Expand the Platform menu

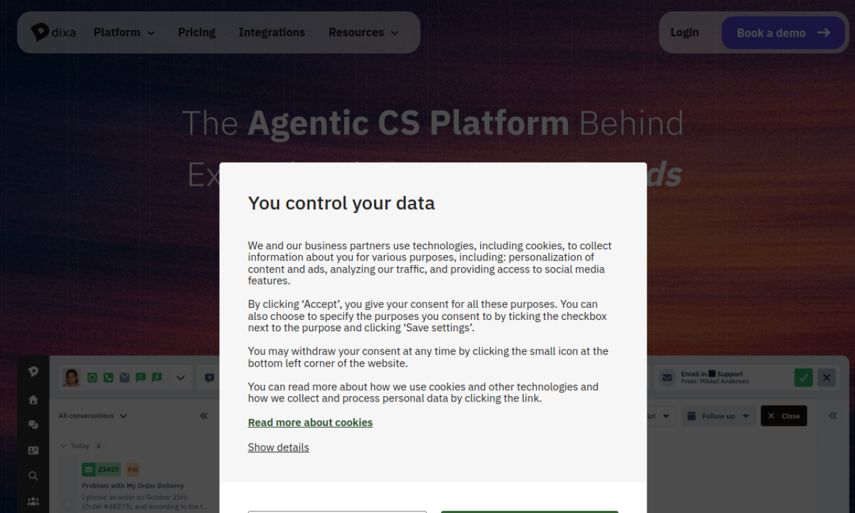point(124,32)
